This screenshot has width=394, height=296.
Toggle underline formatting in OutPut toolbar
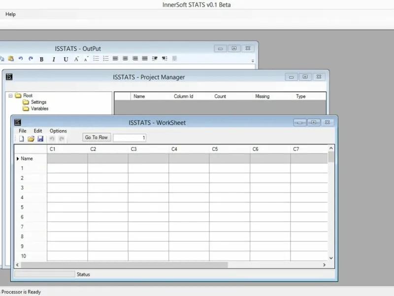(x=66, y=59)
